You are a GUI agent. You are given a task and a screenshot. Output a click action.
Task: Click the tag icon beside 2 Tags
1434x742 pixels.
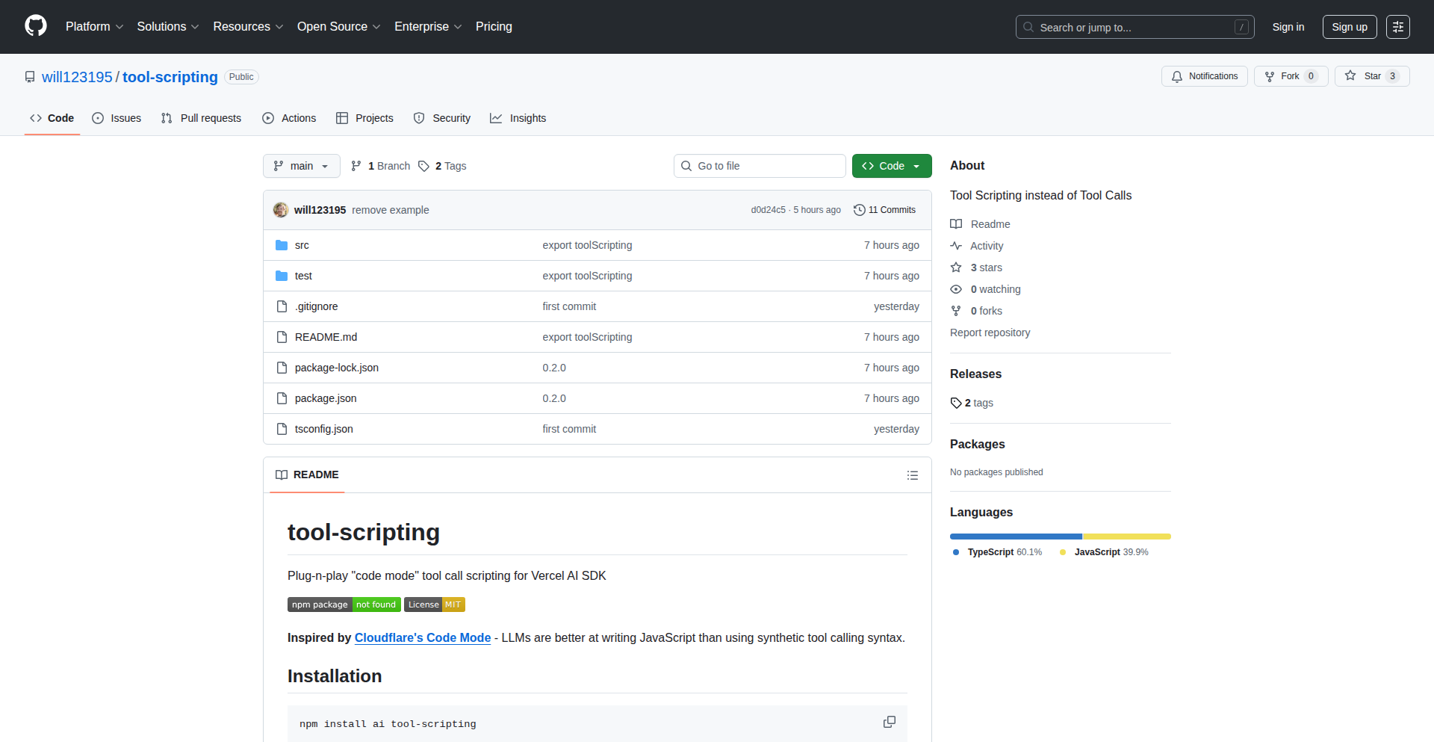(x=423, y=166)
